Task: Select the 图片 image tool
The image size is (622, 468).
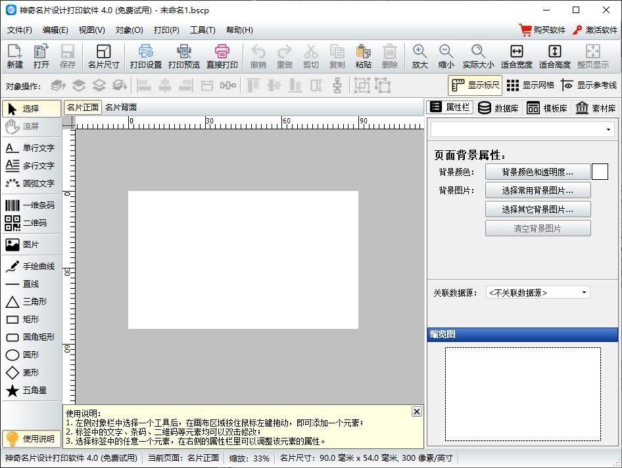Action: (32, 245)
